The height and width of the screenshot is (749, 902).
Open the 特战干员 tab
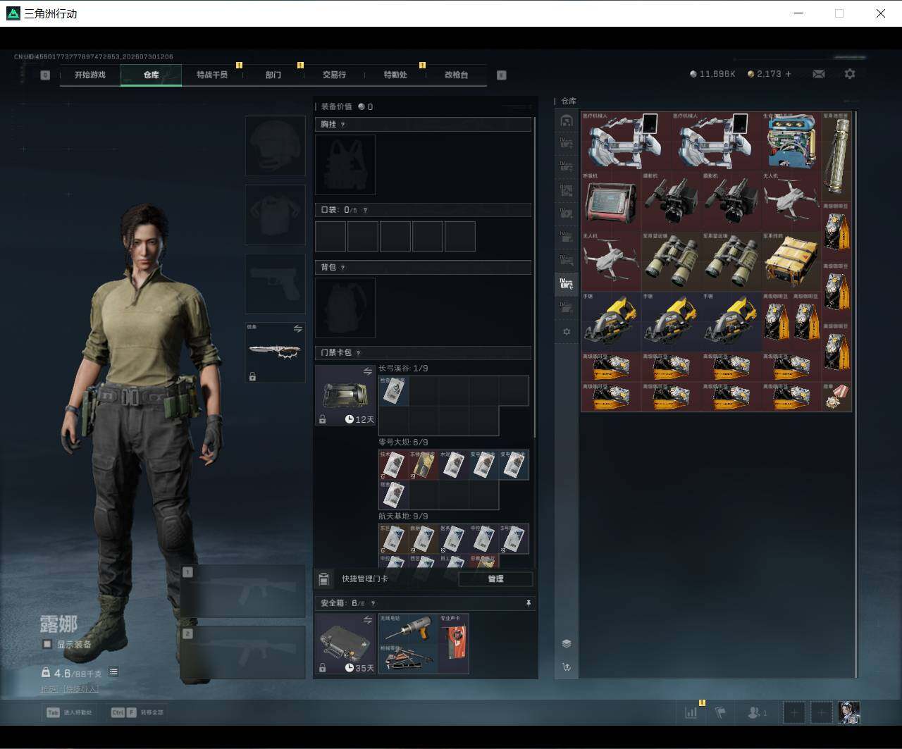pos(212,75)
